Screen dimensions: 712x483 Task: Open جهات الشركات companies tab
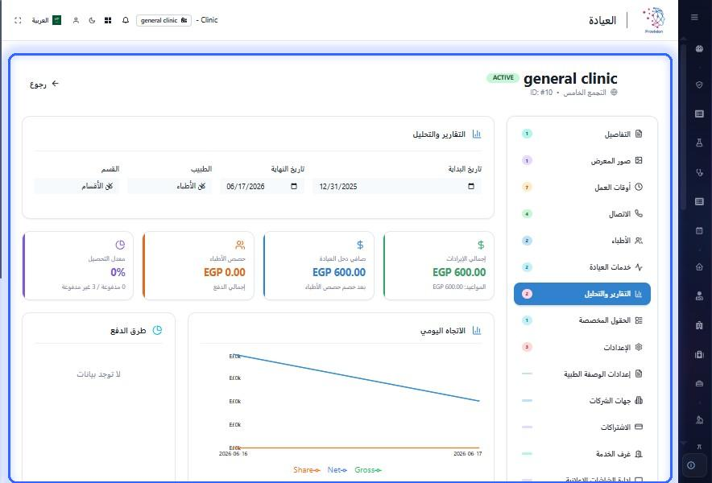pos(582,400)
